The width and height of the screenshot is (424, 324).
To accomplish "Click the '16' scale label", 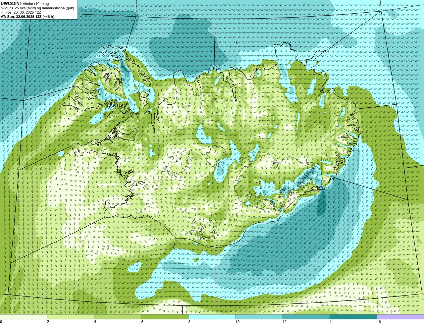I will [x=379, y=322].
